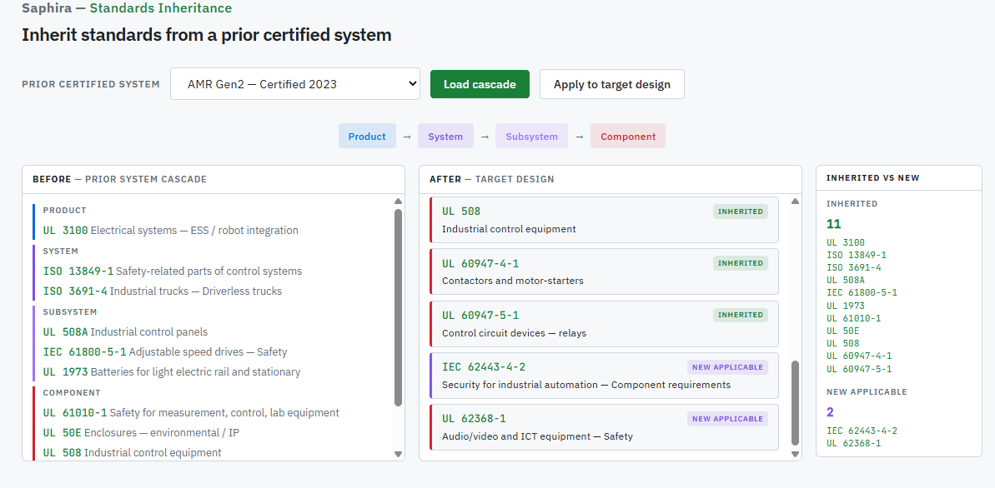Viewport: 995px width, 488px height.
Task: Select ISO 13849-1 in prior cascade
Action: (x=172, y=271)
